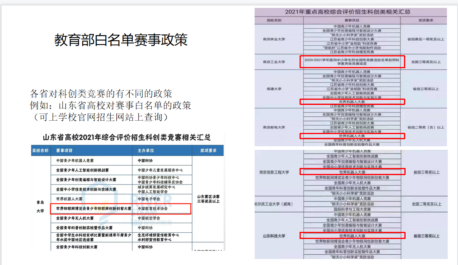This screenshot has width=458, height=265.
Task: Click "世界机器人大赛" in the 南通大学 rows
Action: pyautogui.click(x=352, y=102)
